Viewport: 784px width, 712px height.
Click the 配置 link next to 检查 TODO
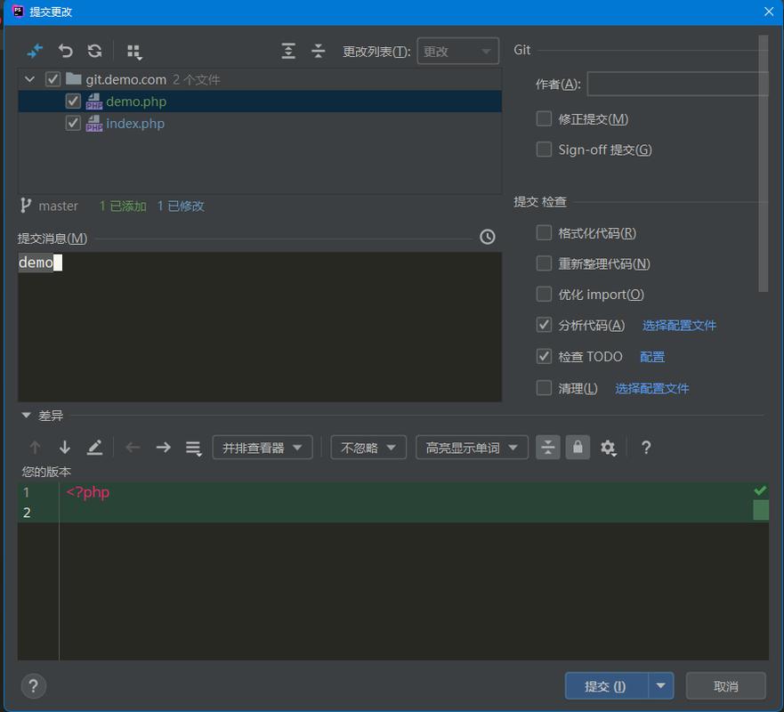pyautogui.click(x=652, y=357)
